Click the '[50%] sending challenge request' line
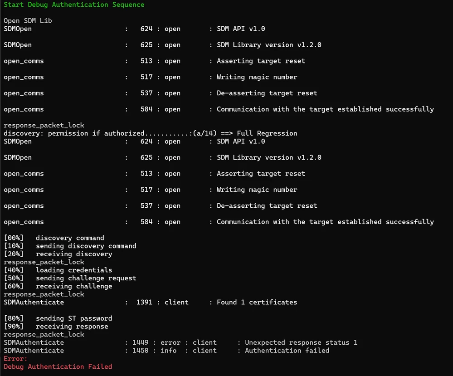The width and height of the screenshot is (453, 376). click(x=70, y=278)
